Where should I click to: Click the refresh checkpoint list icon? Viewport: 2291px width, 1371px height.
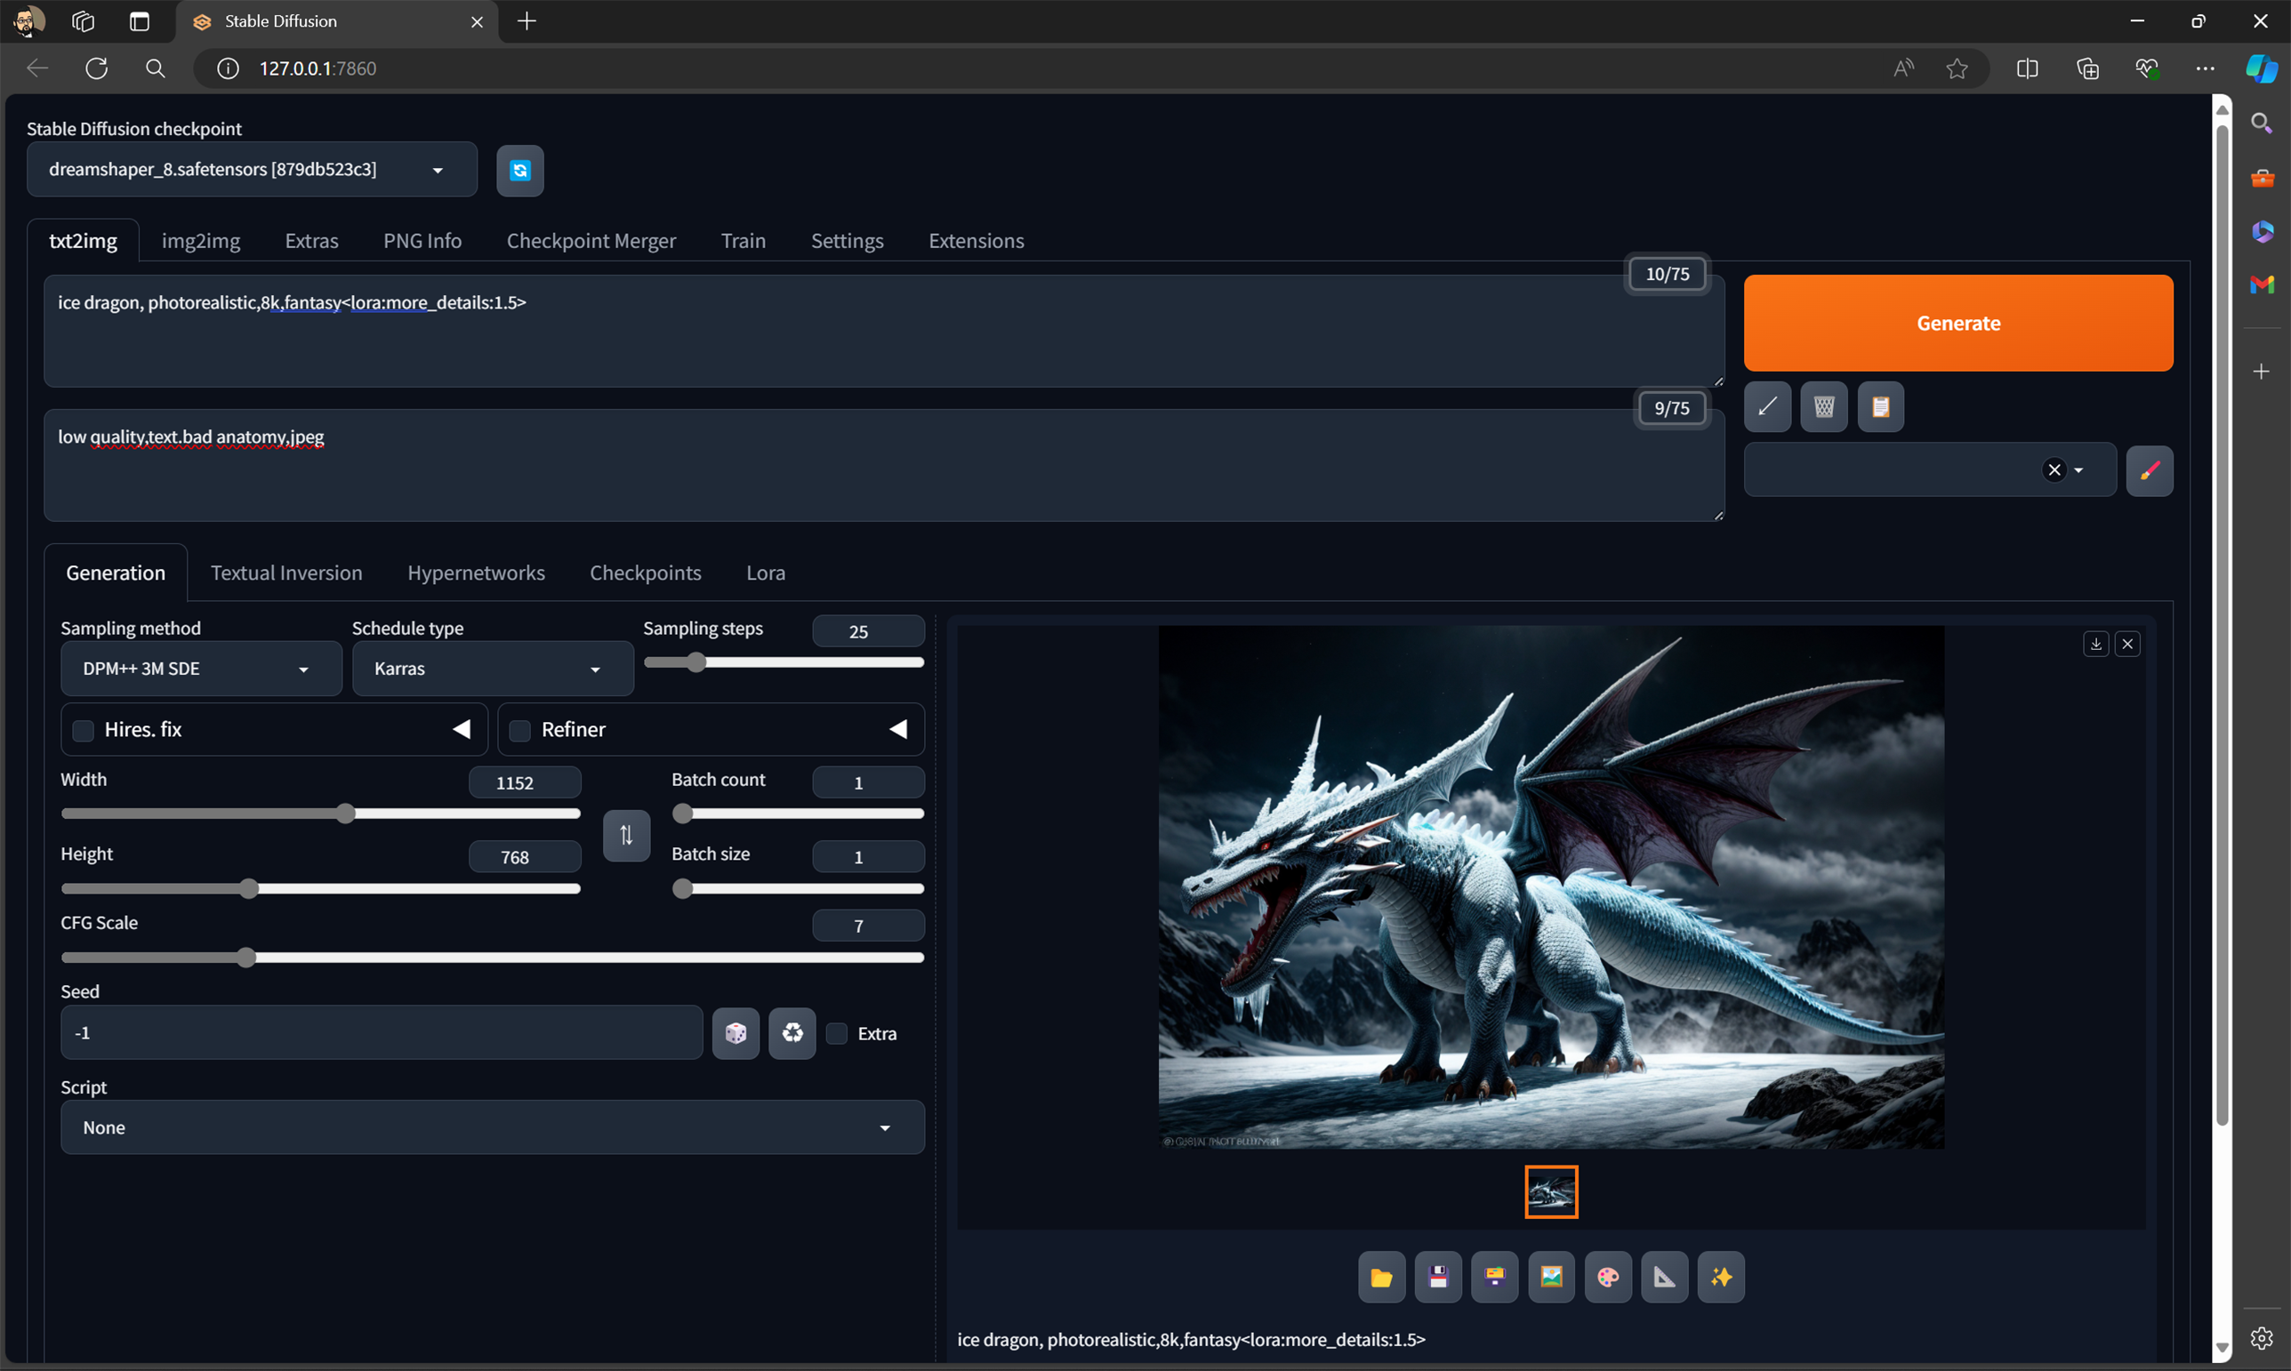click(x=519, y=170)
